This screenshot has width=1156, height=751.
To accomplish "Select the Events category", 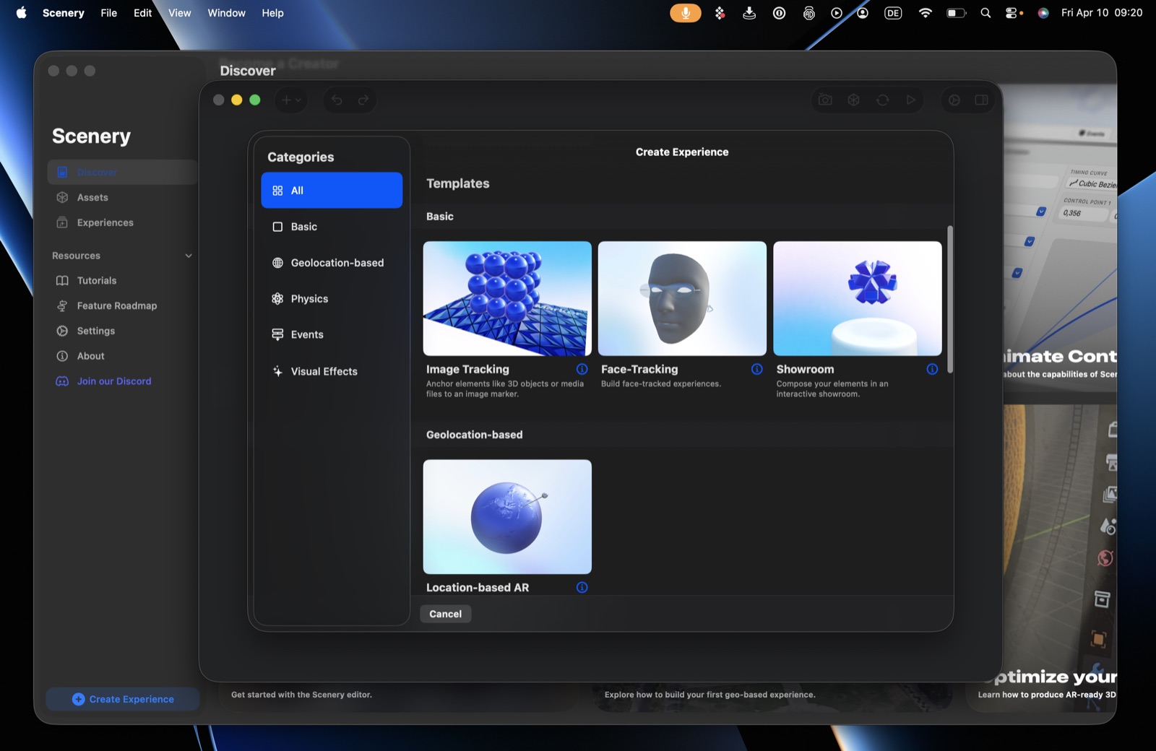I will [332, 334].
